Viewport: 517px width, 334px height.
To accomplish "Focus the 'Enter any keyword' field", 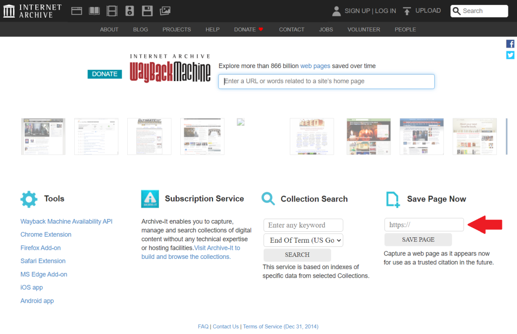I will tap(303, 225).
